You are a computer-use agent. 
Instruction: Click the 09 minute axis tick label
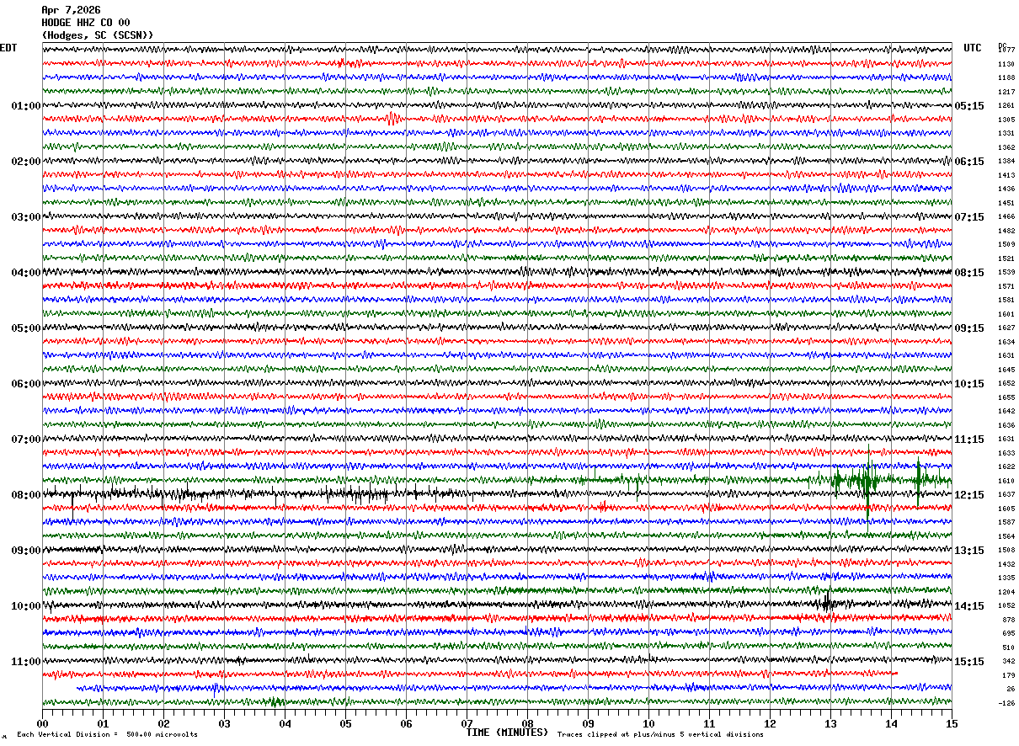point(588,723)
